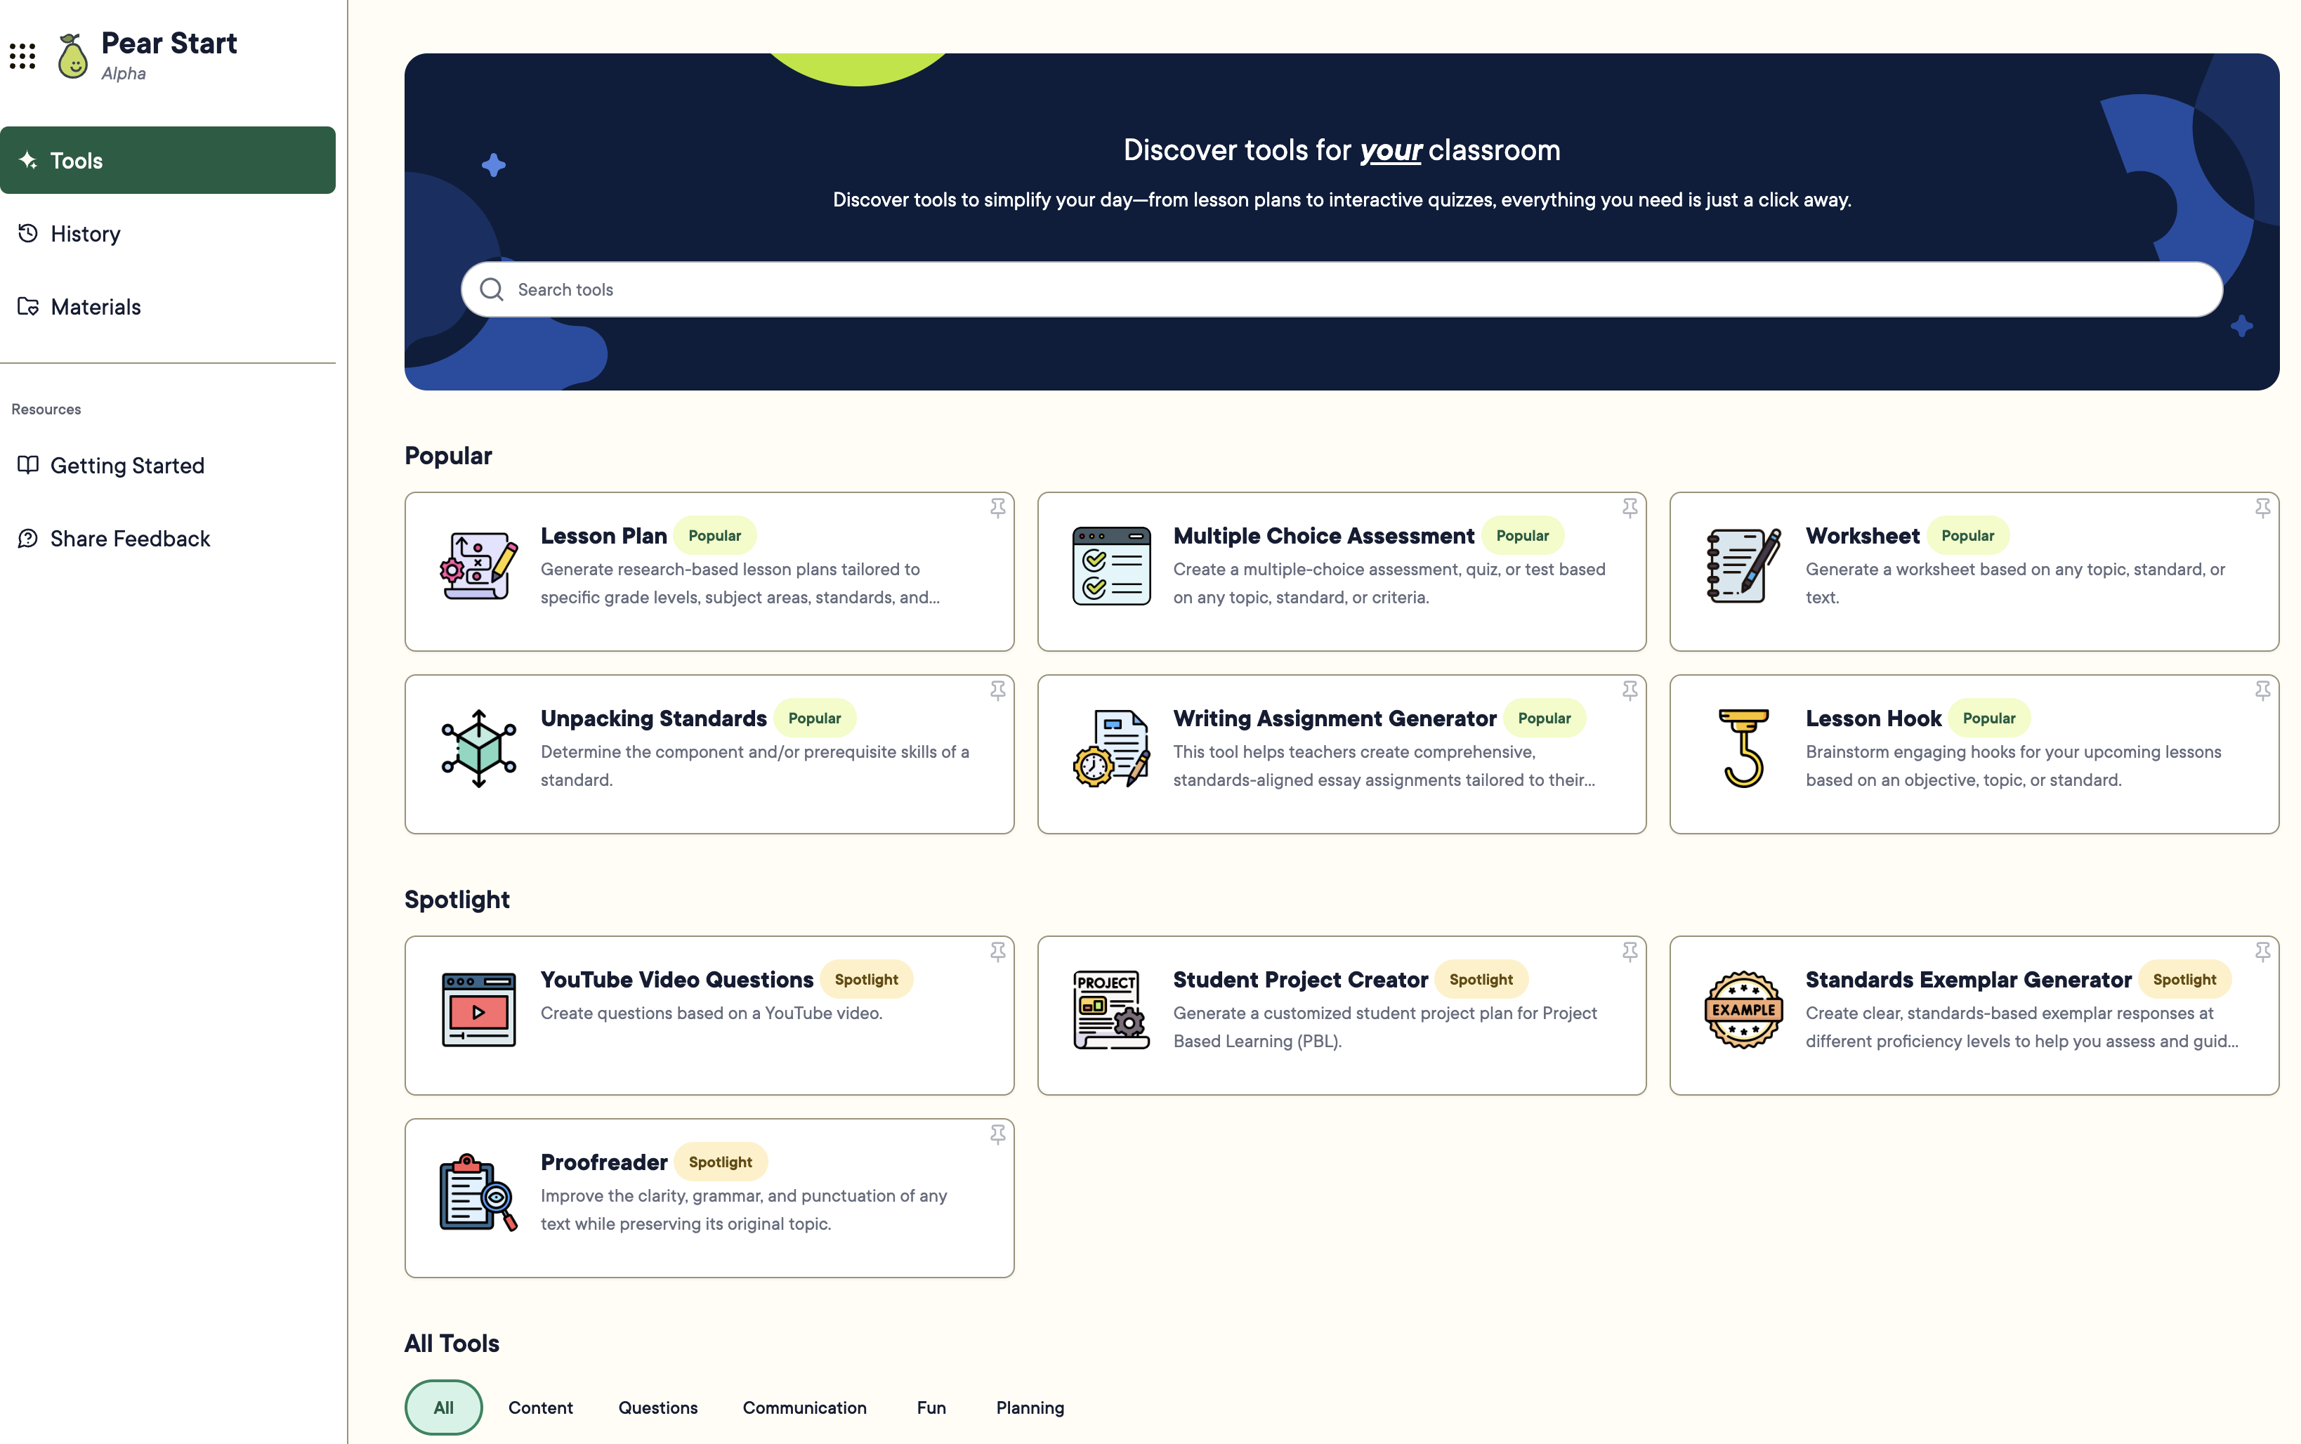Switch to the History section

click(x=85, y=233)
